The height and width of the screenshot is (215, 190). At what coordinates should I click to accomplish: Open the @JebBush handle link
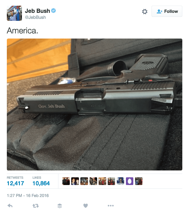(35, 17)
